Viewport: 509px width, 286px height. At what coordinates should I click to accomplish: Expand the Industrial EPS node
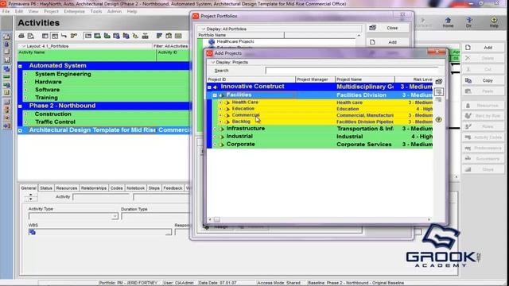[x=215, y=137]
